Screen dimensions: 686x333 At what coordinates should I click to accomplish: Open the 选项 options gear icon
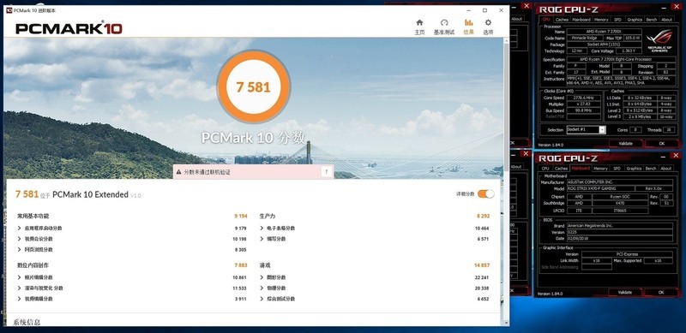tap(488, 23)
